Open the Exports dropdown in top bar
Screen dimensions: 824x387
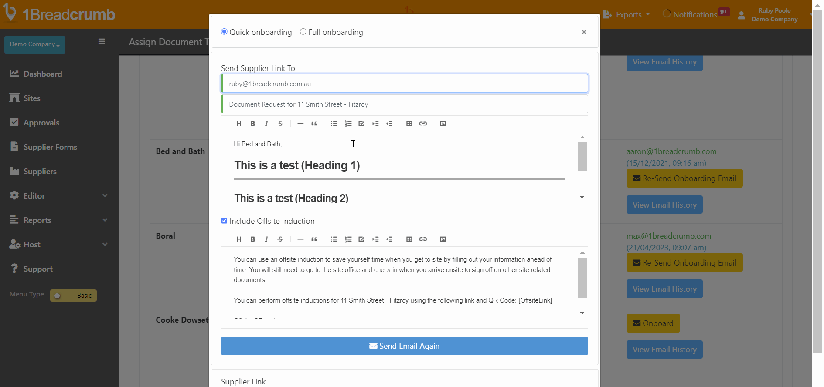click(x=628, y=15)
